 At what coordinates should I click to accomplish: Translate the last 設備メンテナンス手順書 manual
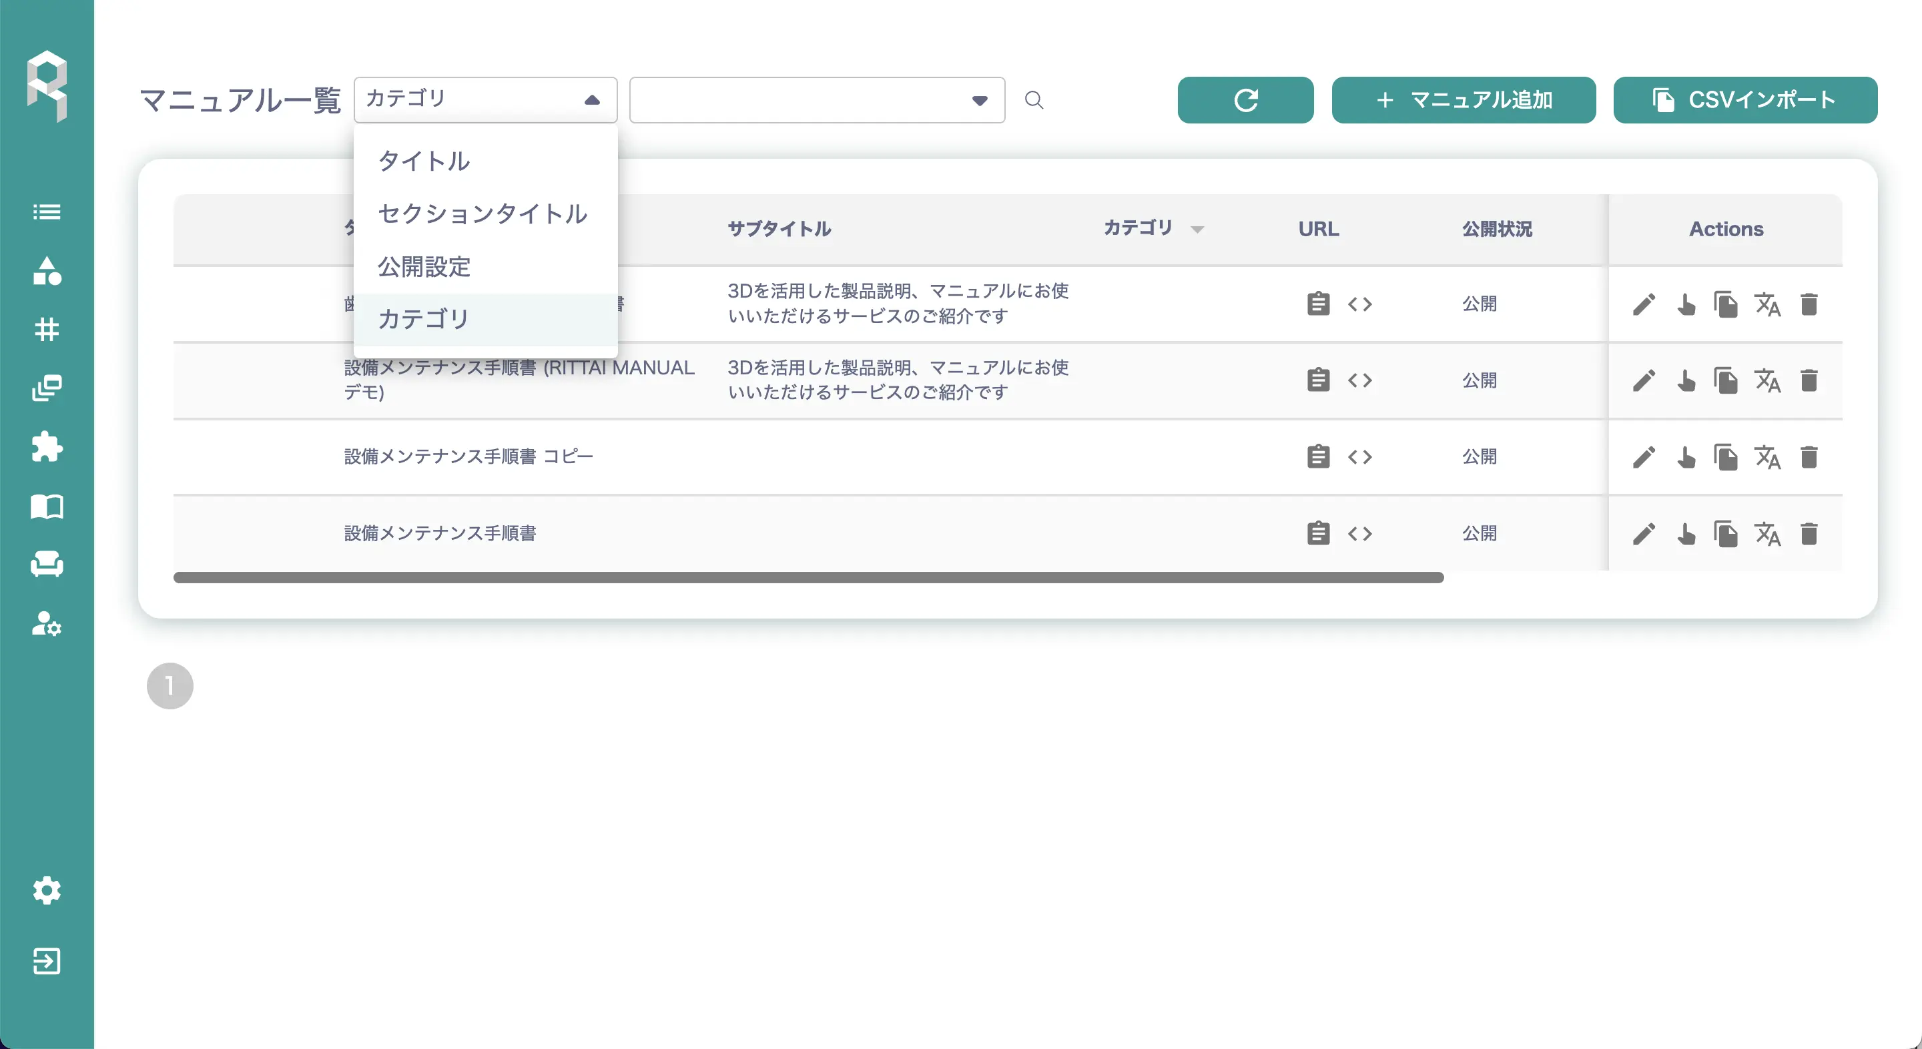click(1767, 535)
